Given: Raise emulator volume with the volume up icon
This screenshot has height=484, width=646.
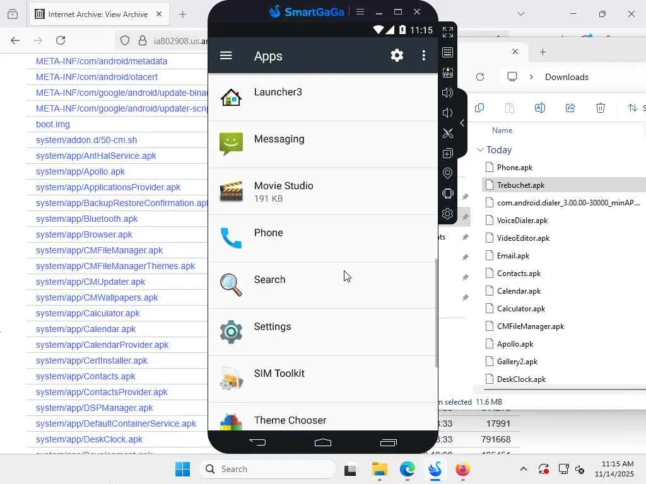Looking at the screenshot, I should [448, 93].
